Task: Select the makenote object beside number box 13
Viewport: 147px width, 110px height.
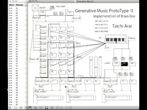Action: pos(110,82)
